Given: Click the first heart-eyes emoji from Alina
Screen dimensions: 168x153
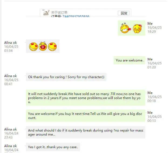Looking at the screenshot, I should pyautogui.click(x=33, y=47).
